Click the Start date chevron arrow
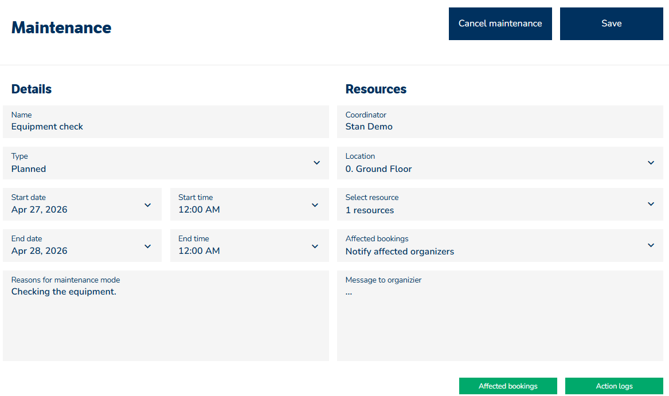Viewport: 669px width, 396px height. (147, 205)
